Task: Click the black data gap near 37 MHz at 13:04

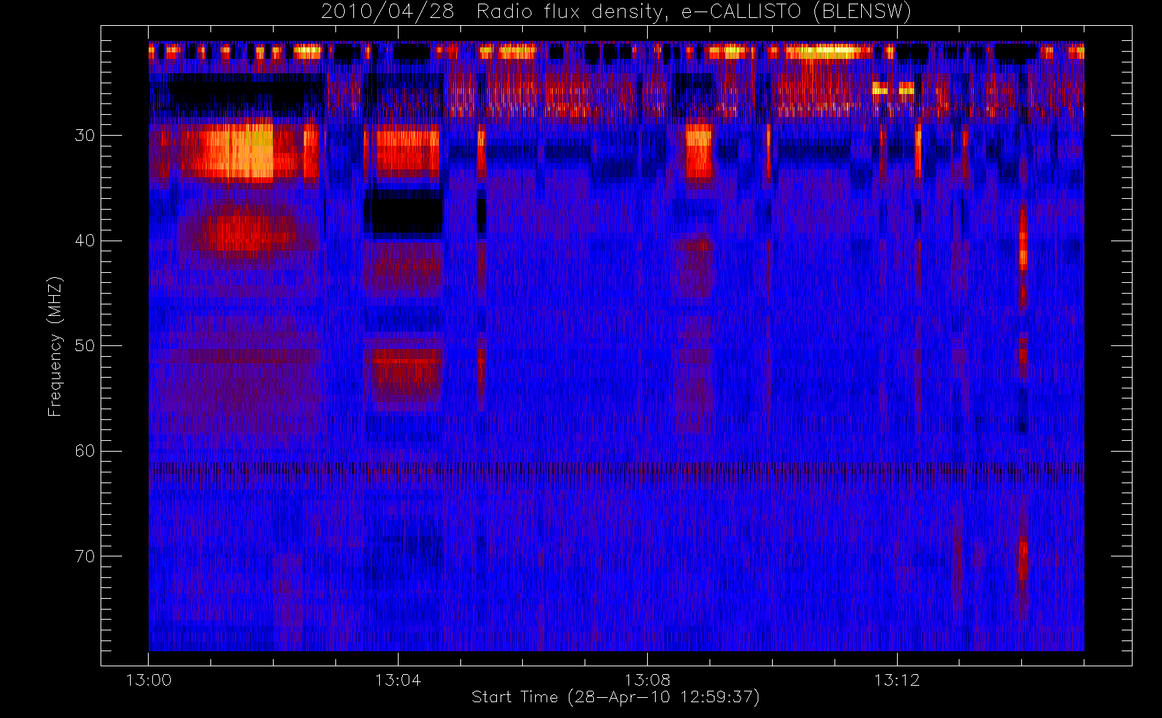Action: point(404,212)
